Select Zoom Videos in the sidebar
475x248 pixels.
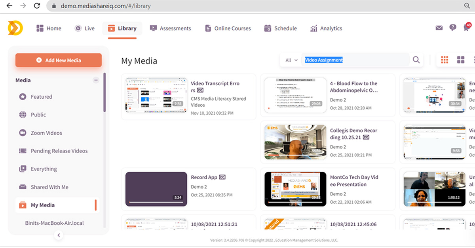point(46,133)
